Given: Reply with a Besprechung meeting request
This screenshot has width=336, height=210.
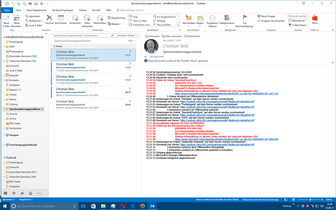Looking at the screenshot, I should tap(116, 18).
